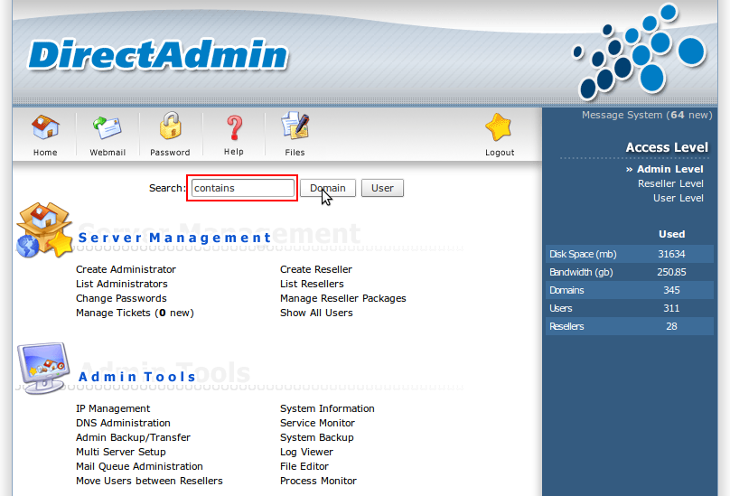Open Manage Reseller Packages link

click(x=342, y=298)
